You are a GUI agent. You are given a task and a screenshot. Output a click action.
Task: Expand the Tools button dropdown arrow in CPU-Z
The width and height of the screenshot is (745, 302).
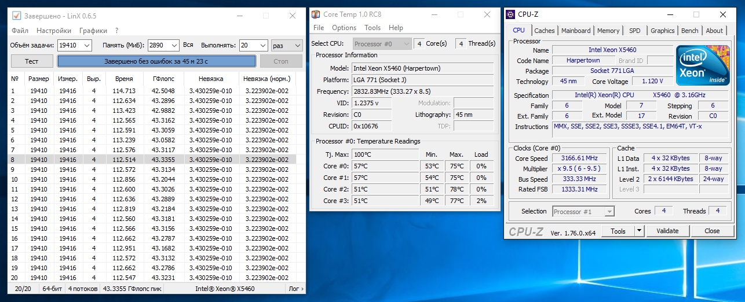click(x=639, y=231)
